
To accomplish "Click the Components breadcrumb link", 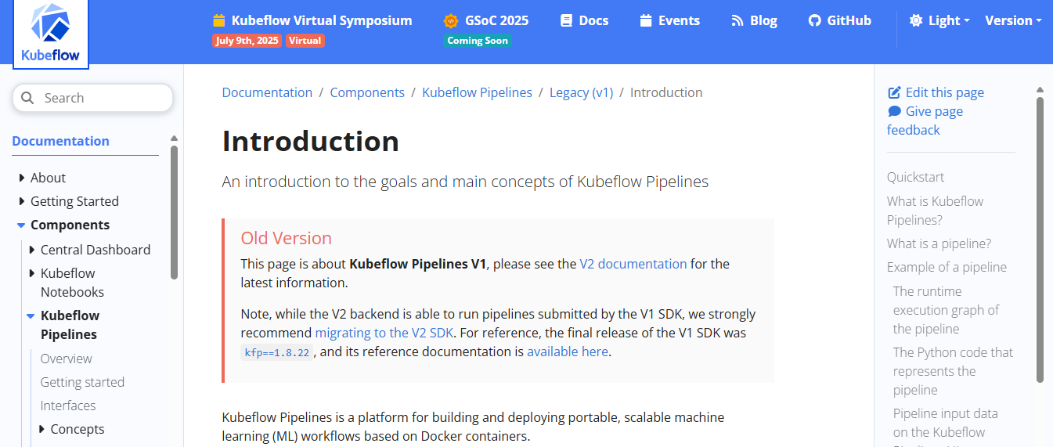I will click(367, 92).
